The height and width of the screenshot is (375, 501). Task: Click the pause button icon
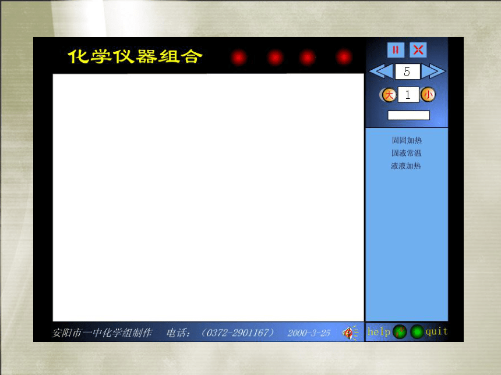point(396,50)
